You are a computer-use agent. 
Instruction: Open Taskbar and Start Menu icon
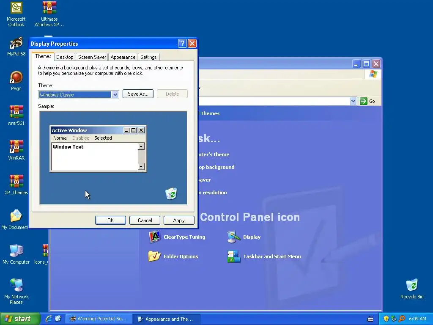[264, 256]
